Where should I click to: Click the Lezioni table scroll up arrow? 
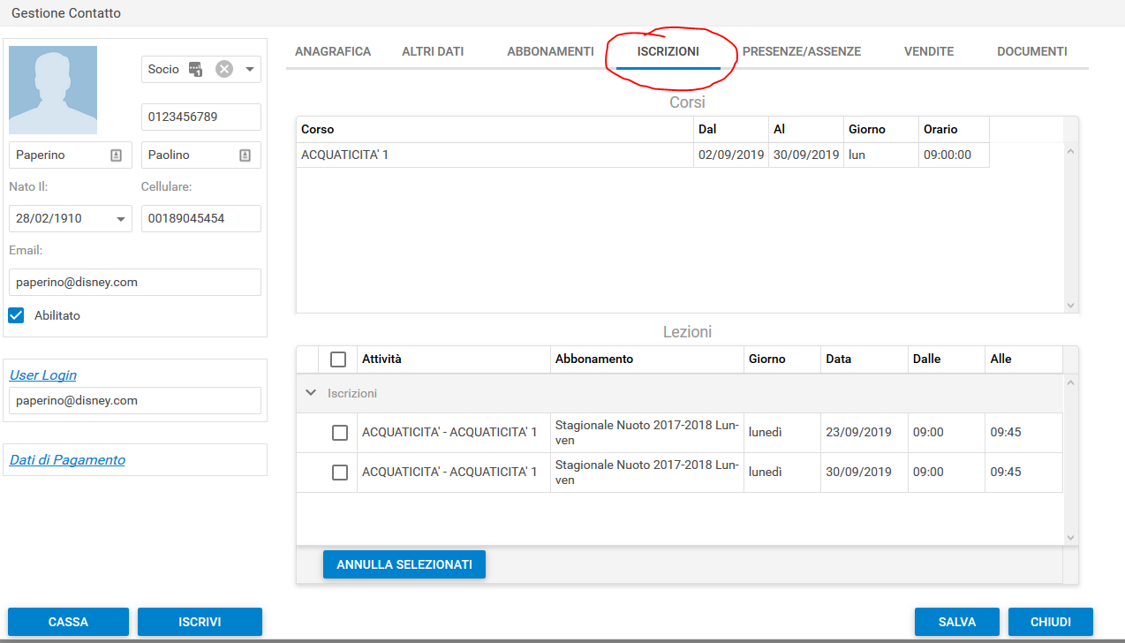click(x=1071, y=382)
